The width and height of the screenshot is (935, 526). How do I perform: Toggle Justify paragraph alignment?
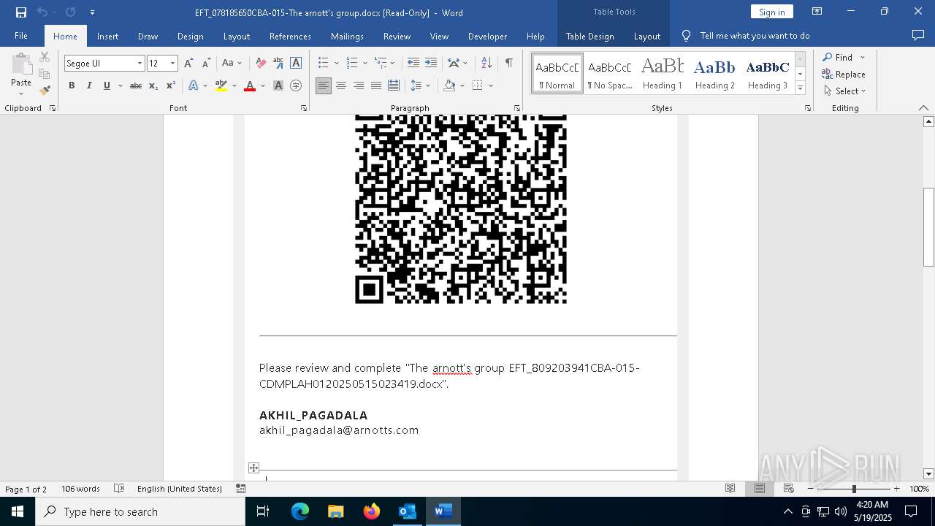[x=376, y=85]
